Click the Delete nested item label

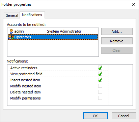tap(25, 92)
